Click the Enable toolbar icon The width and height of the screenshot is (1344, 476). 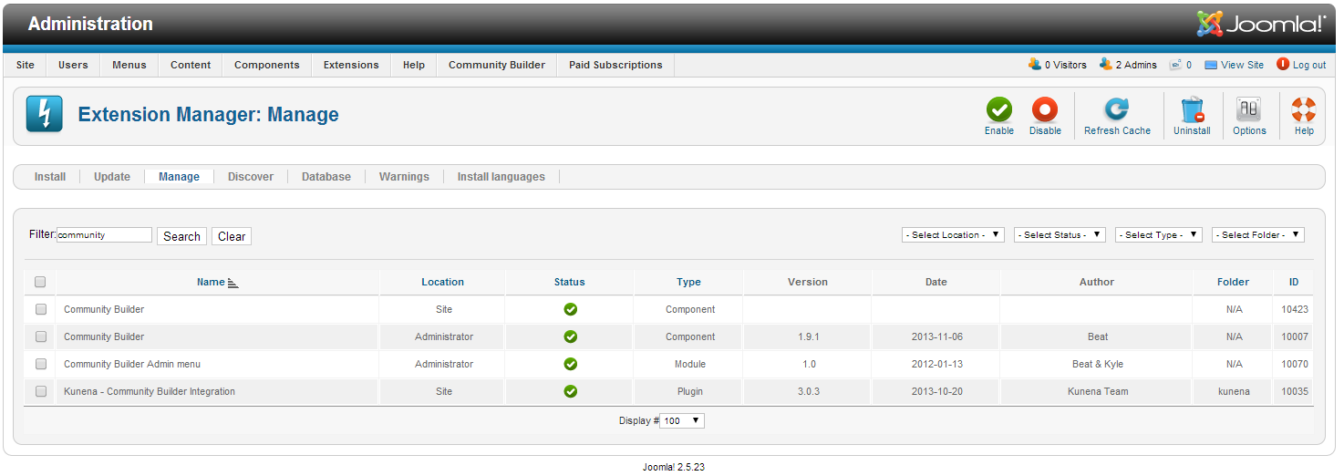[x=999, y=110]
